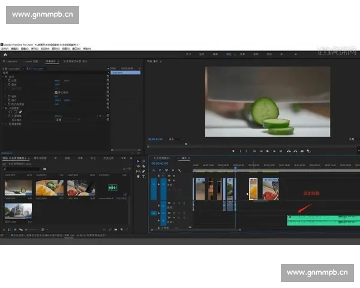The image size is (360, 288).
Task: Select the Type tool in the tools panel
Action: (x=144, y=176)
